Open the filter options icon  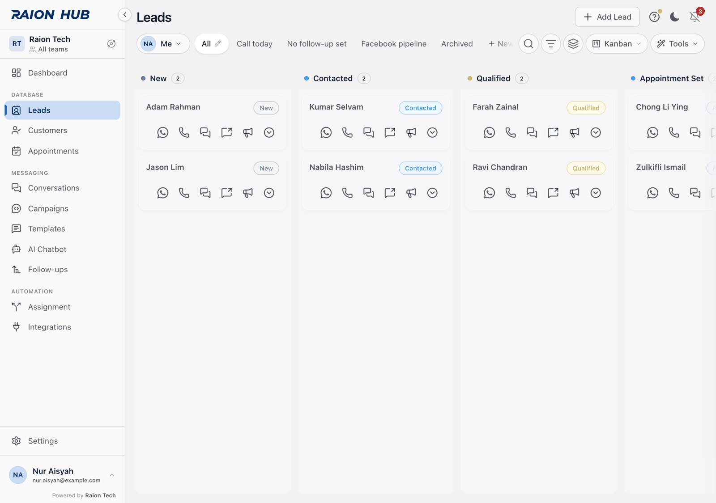tap(551, 44)
